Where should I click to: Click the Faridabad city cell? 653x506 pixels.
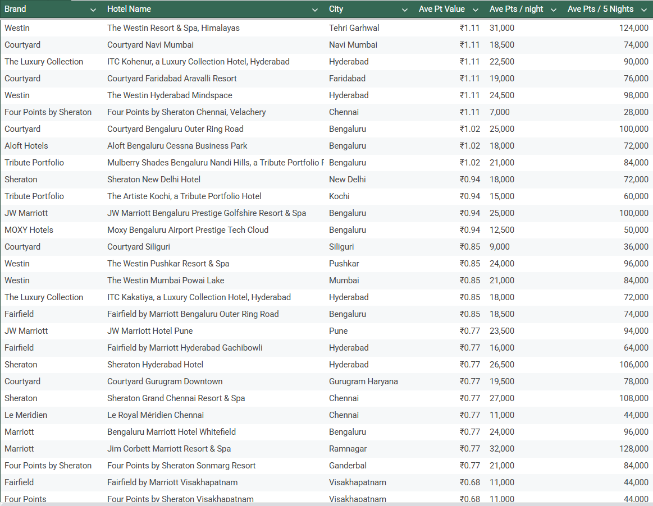(x=348, y=78)
